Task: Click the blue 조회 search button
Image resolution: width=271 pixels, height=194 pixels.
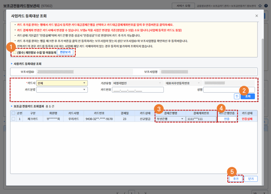Action: 248,96
